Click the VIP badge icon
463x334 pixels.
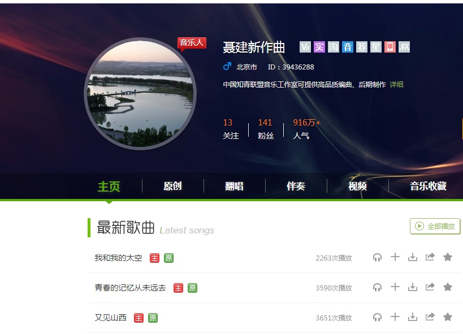point(305,47)
